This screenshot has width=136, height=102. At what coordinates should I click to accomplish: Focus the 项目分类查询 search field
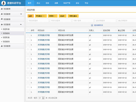tap(60, 21)
